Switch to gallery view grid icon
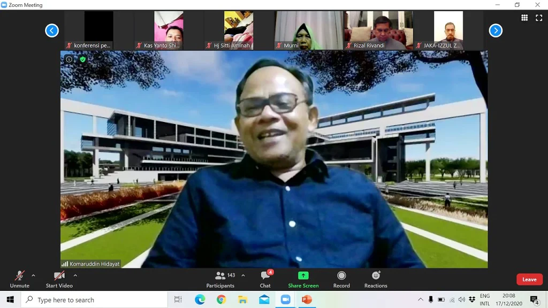 524,18
